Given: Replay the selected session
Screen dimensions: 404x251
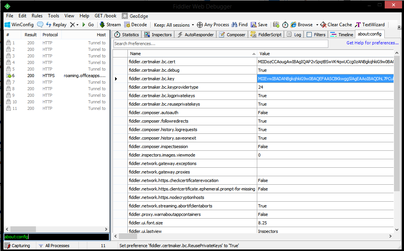Looking at the screenshot, I should (x=56, y=25).
